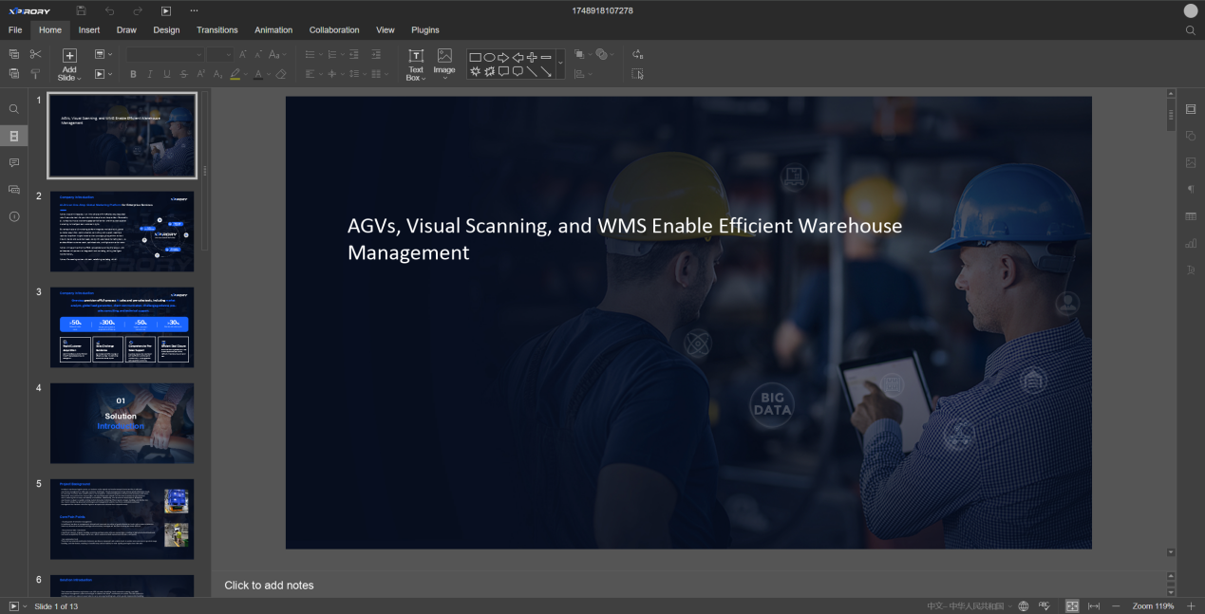The width and height of the screenshot is (1205, 614).
Task: Toggle Bold text formatting
Action: [x=133, y=74]
